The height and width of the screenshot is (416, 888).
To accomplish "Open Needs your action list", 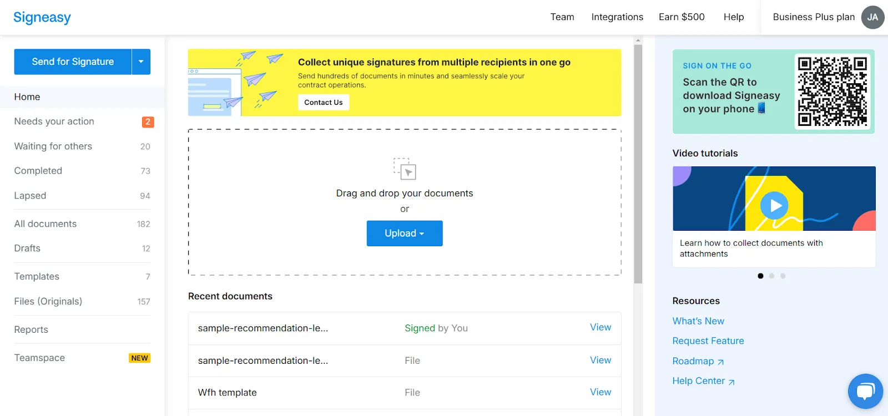I will coord(82,121).
